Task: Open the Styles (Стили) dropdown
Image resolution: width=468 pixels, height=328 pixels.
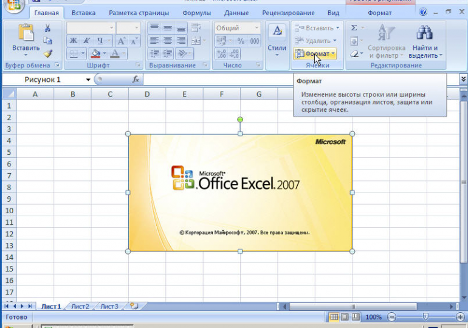Action: [x=277, y=40]
